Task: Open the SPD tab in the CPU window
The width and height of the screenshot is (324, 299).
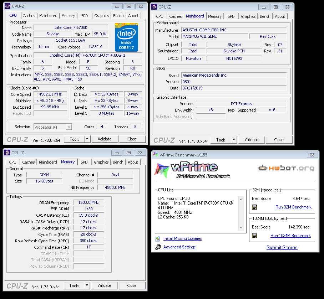Action: click(x=84, y=16)
